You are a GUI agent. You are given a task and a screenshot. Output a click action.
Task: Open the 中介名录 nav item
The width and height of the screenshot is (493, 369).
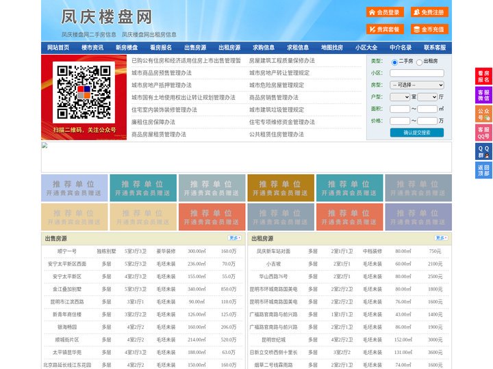(401, 48)
